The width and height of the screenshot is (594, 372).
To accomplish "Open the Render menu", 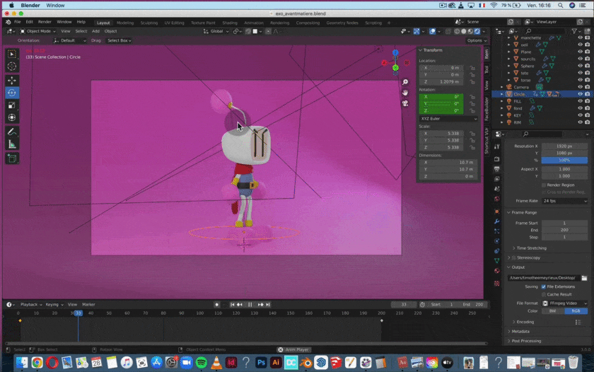I will 45,22.
